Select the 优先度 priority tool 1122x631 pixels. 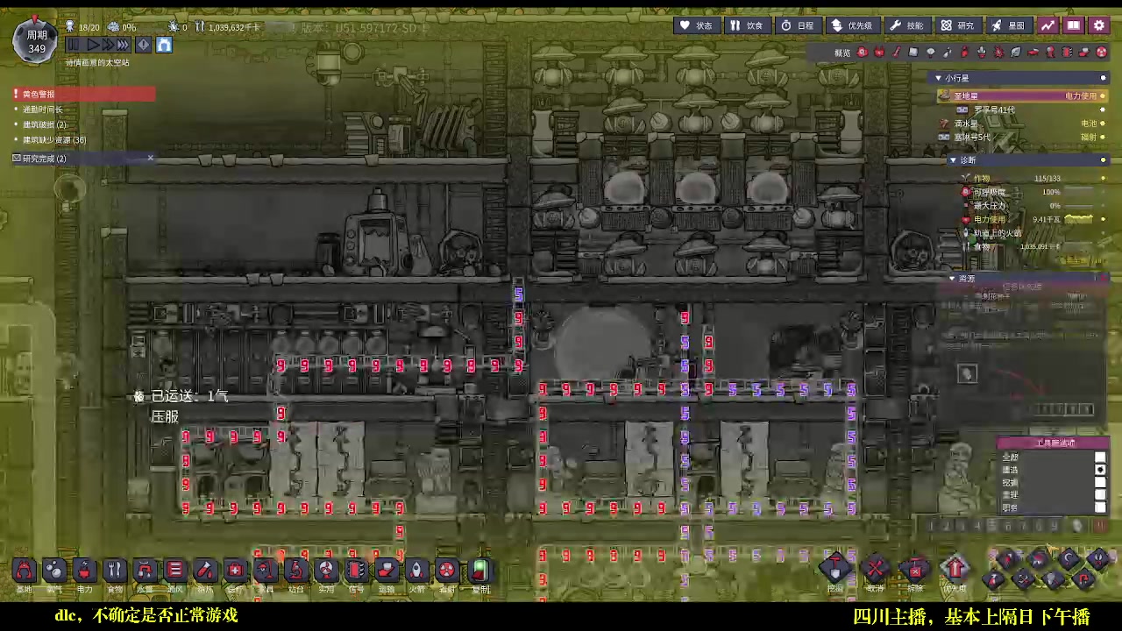[x=955, y=569]
